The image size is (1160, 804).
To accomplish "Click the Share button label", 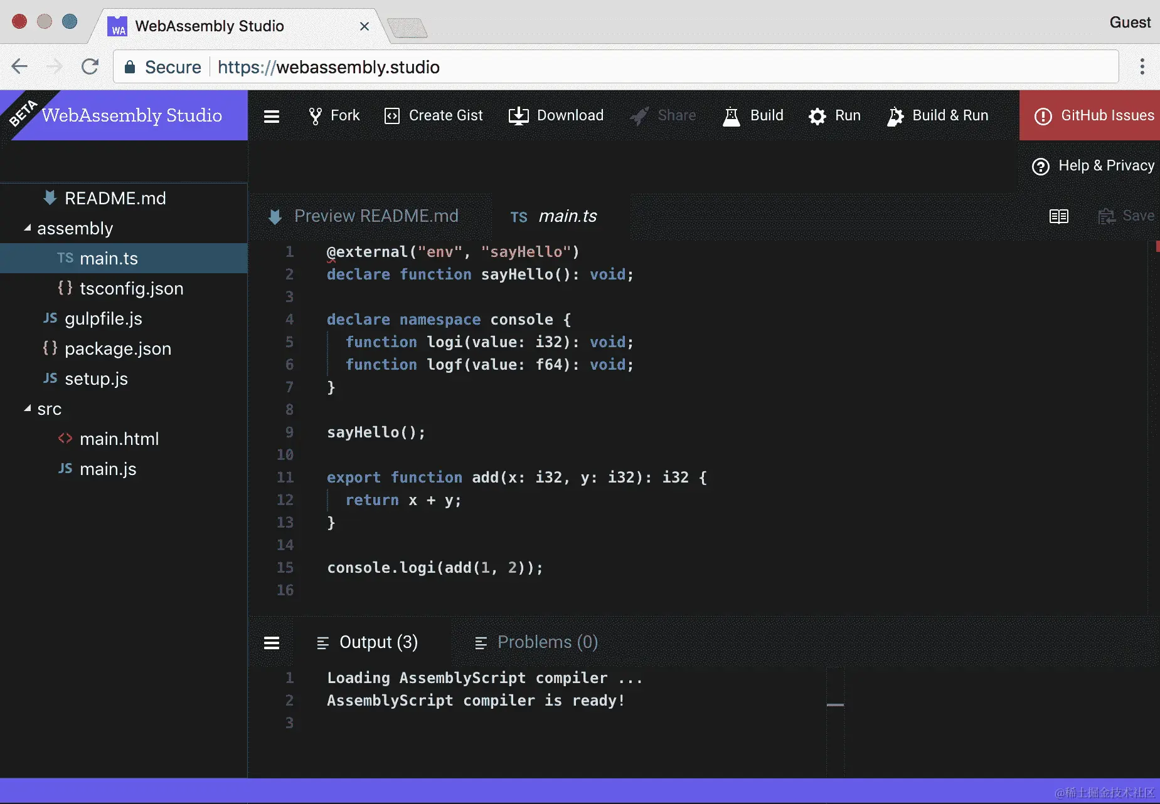I will (677, 116).
